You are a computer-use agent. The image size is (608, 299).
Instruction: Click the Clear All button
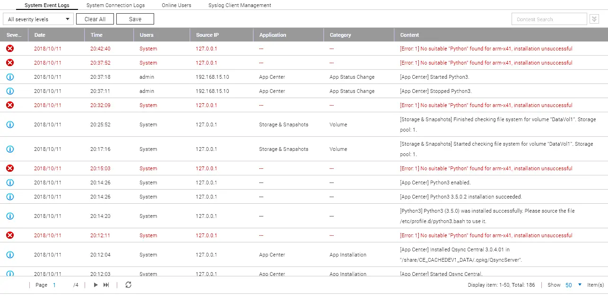[95, 19]
